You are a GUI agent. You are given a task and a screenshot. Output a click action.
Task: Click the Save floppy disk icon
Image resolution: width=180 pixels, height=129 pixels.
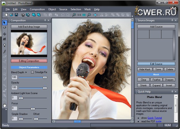[x=16, y=15]
